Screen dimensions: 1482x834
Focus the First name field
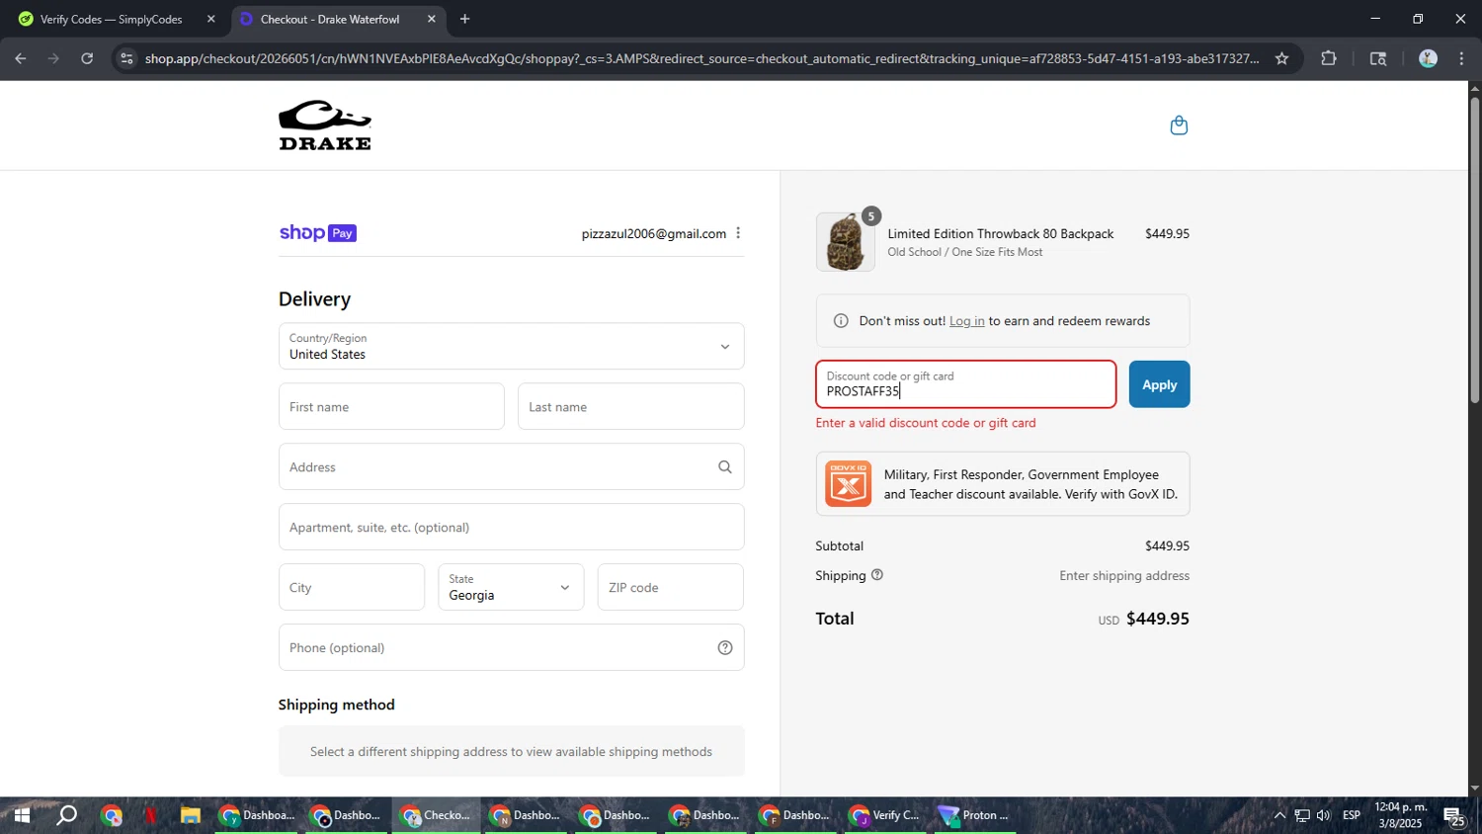391,406
